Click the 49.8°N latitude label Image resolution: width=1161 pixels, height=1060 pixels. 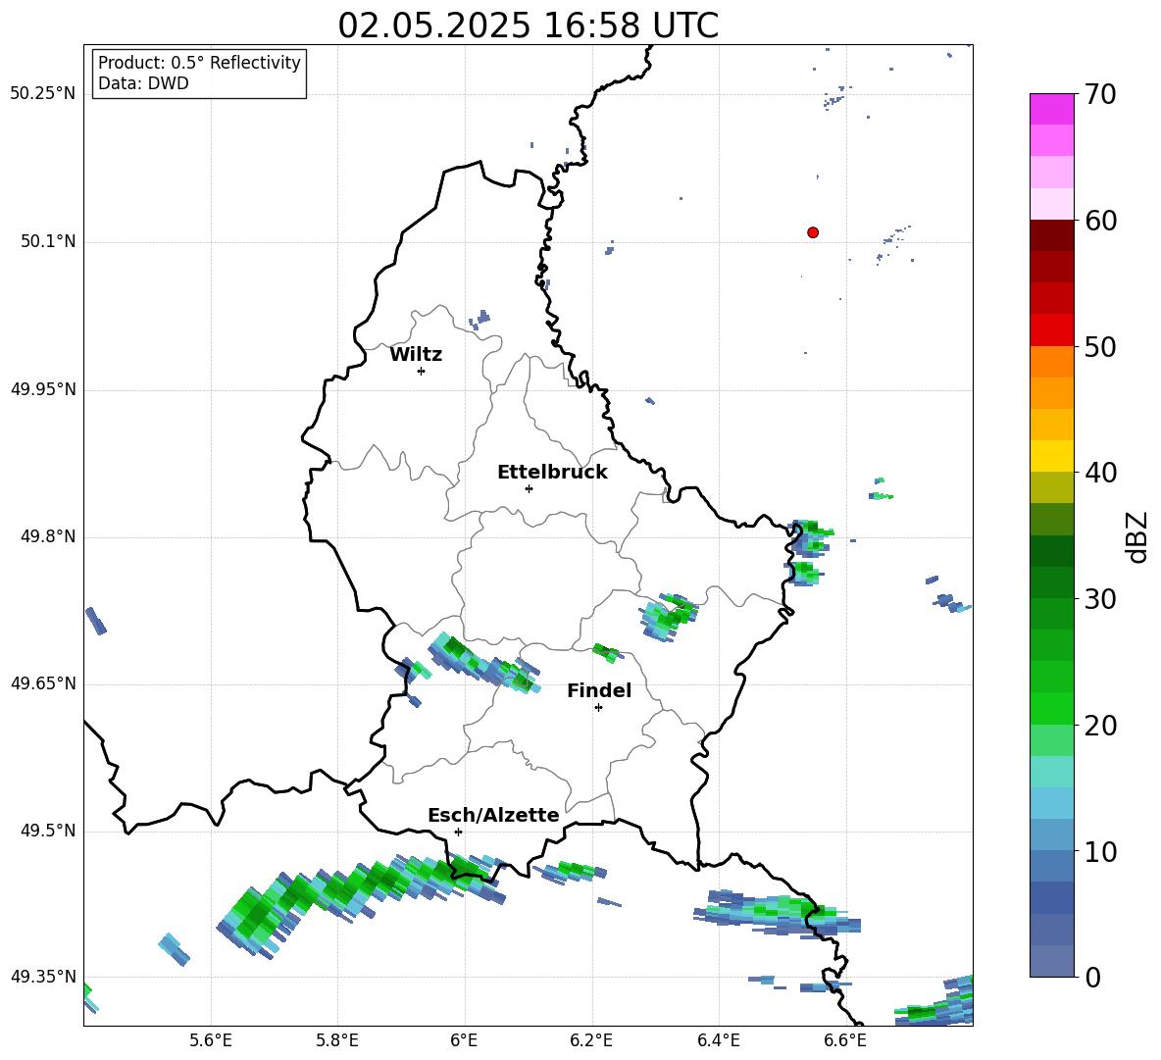coord(48,536)
